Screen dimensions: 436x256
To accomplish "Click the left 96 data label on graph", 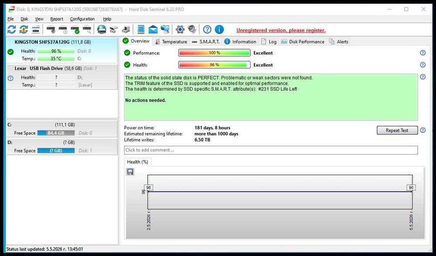I will tap(149, 187).
